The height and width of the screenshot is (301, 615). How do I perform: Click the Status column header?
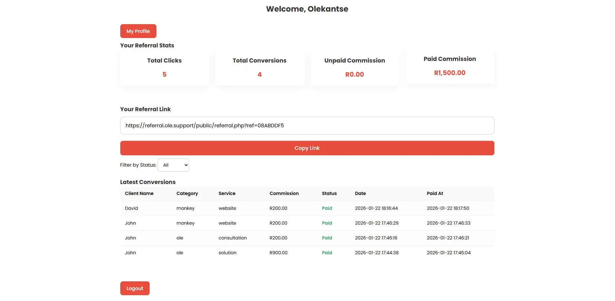[329, 193]
